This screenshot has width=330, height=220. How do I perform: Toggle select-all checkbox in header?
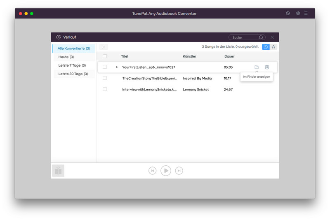coord(105,56)
